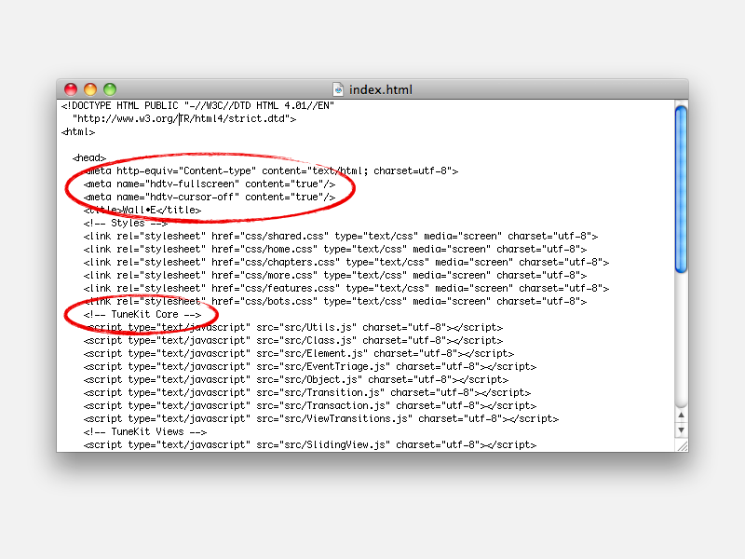Click the css/bots.css link line
Screen dimensions: 745x559
click(x=335, y=301)
